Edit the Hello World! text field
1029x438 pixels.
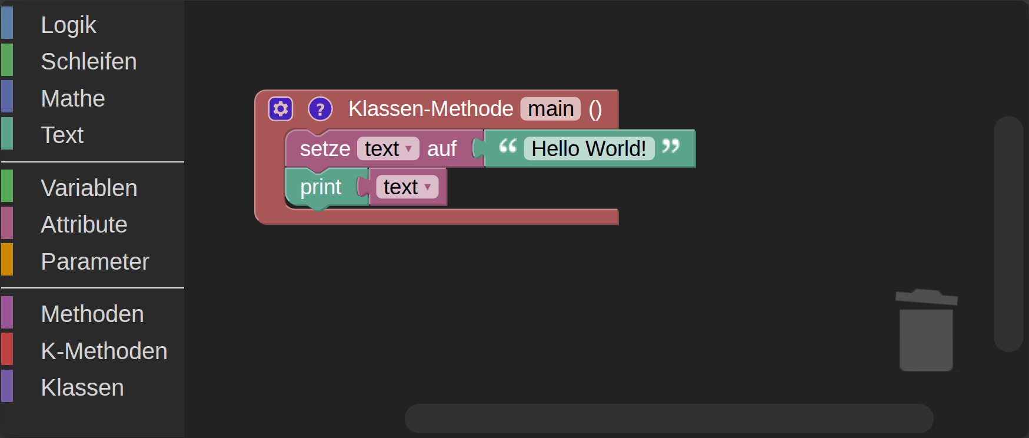point(588,149)
